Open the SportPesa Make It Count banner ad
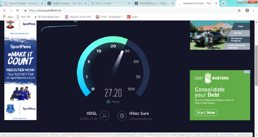 pyautogui.click(x=21, y=70)
